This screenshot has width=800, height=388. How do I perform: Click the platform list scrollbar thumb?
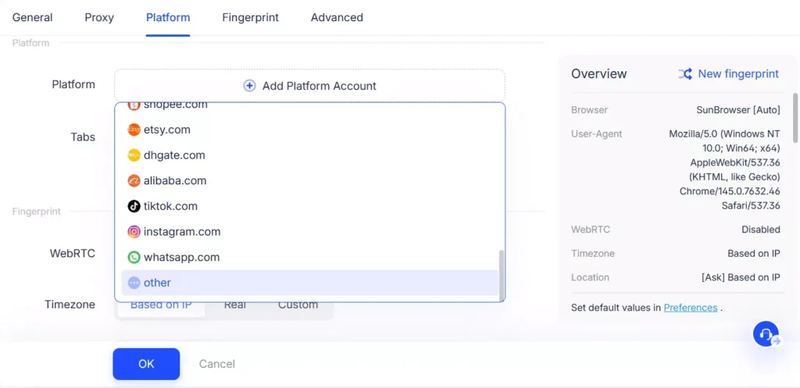(502, 273)
